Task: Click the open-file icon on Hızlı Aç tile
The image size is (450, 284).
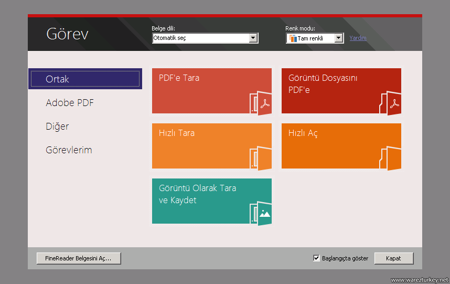Action: pyautogui.click(x=390, y=158)
